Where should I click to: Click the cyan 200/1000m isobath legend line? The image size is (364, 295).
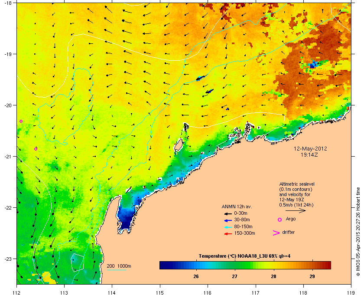click(x=116, y=270)
